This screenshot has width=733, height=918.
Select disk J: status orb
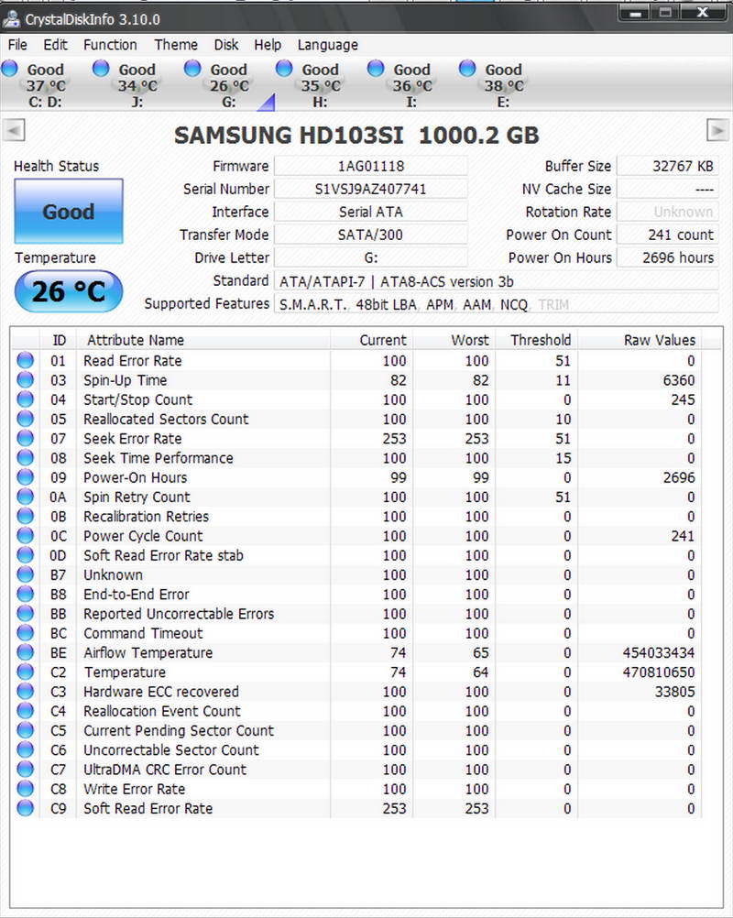point(102,69)
